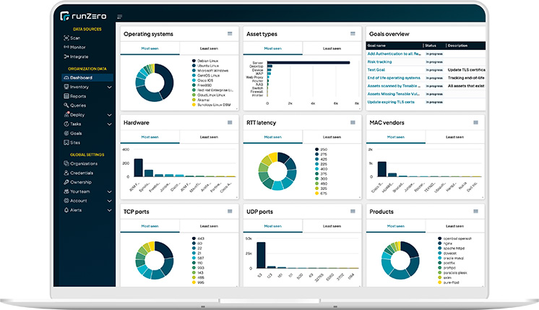Open the Integrate page
The image size is (539, 310).
[79, 56]
